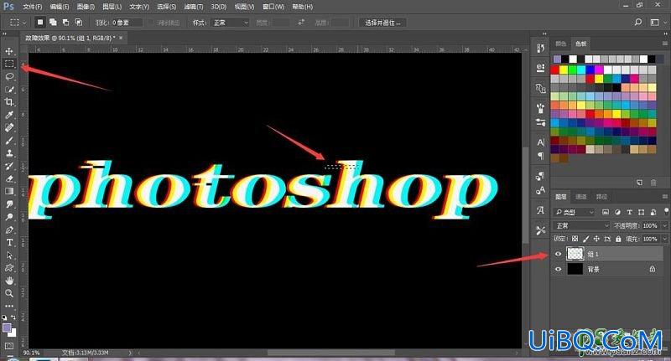Delete swatch with the trash icon

click(653, 183)
